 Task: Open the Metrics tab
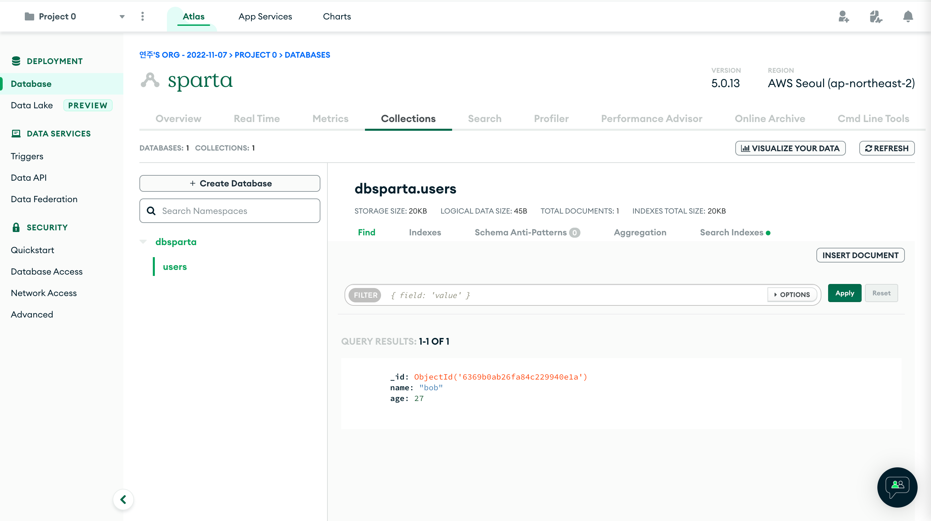330,119
